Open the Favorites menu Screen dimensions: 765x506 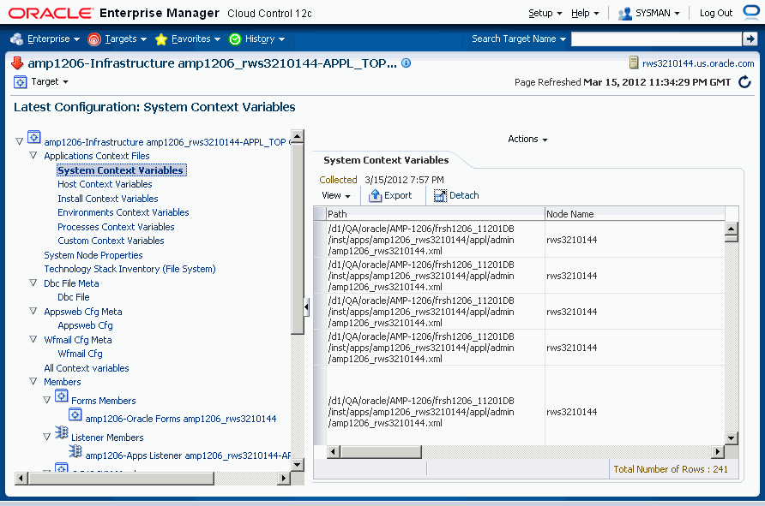coord(196,39)
